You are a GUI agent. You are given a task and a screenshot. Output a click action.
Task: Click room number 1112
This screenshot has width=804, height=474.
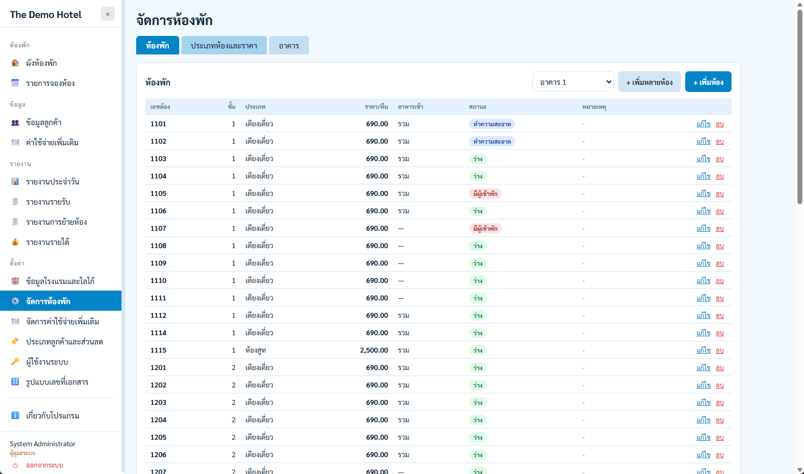tap(159, 316)
